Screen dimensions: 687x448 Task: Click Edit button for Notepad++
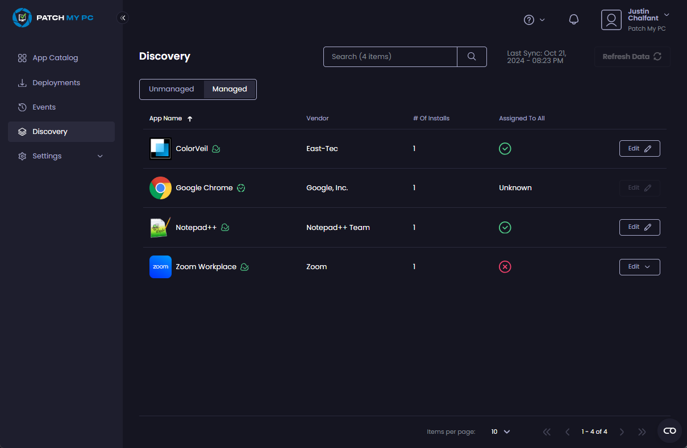point(639,227)
